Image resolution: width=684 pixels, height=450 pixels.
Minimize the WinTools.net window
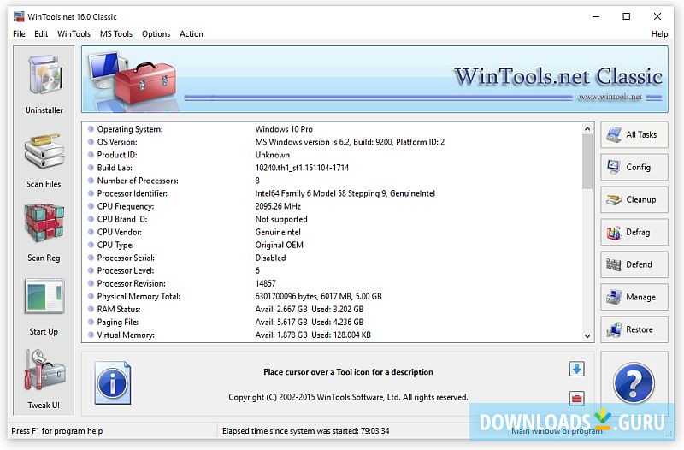596,16
